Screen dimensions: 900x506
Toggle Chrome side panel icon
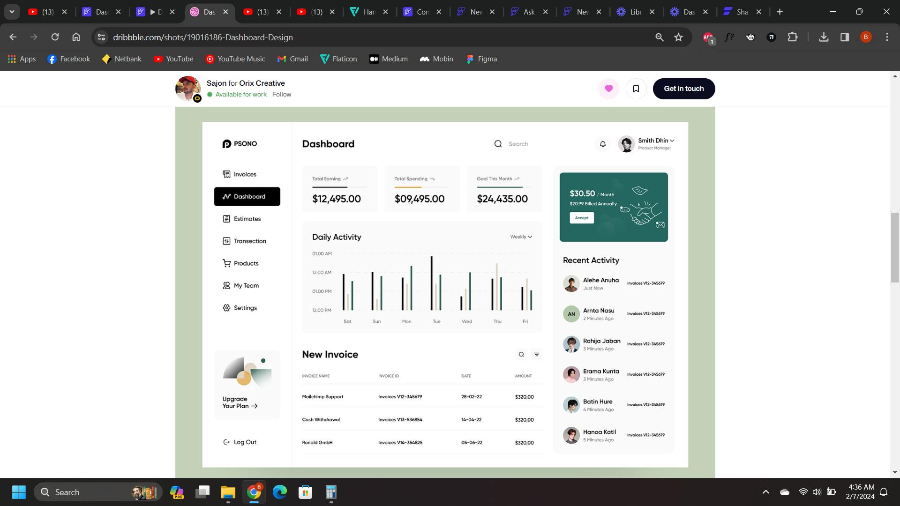(x=845, y=37)
